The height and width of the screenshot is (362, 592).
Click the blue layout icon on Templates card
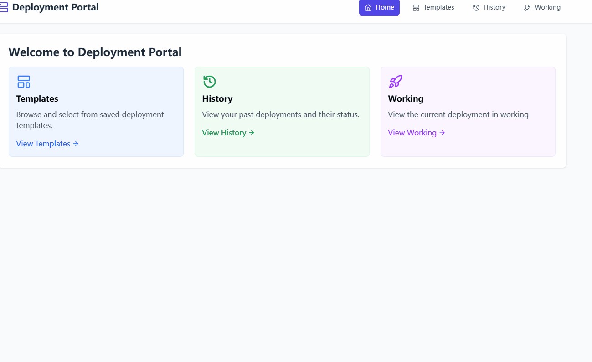click(x=24, y=82)
